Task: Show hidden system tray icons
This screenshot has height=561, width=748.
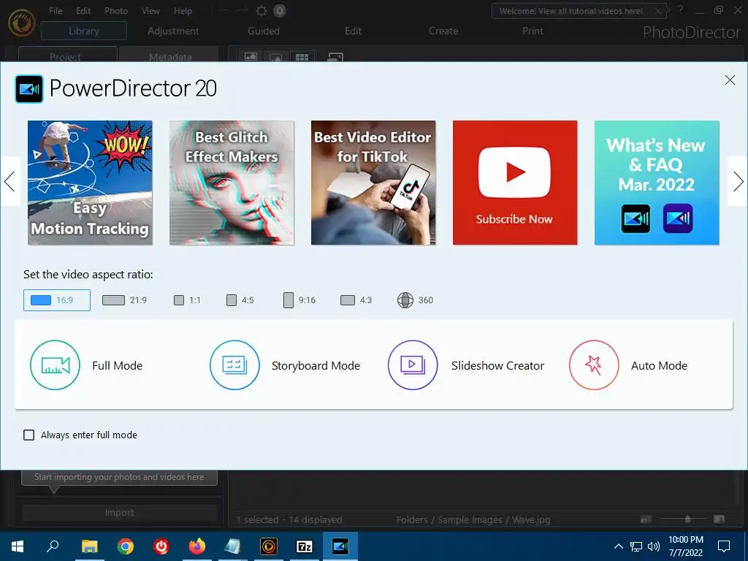Action: point(618,546)
